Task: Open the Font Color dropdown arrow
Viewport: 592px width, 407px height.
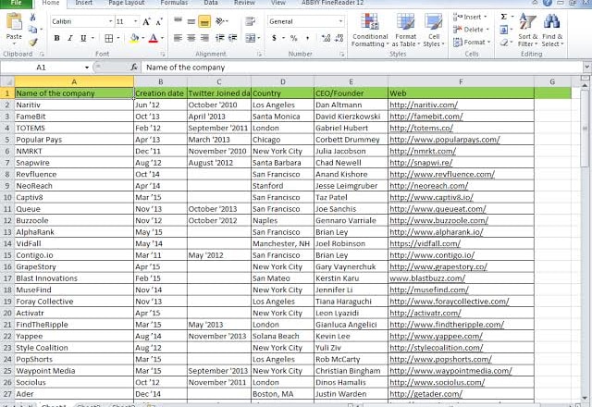Action: click(x=162, y=38)
